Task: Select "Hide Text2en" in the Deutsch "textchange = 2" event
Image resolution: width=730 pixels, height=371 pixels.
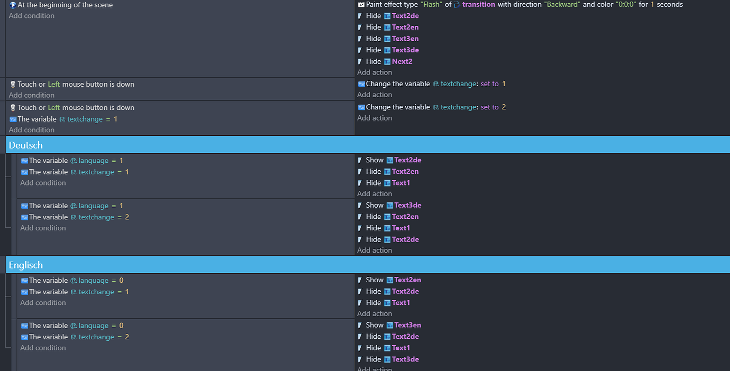Action: (388, 217)
